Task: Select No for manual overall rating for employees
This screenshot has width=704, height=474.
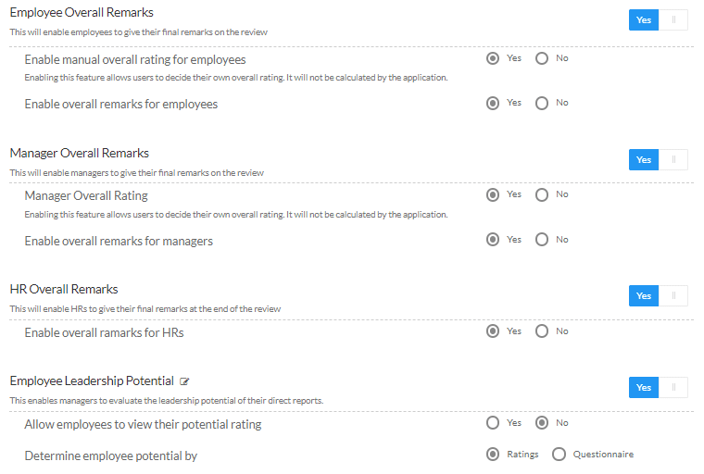Action: (542, 58)
